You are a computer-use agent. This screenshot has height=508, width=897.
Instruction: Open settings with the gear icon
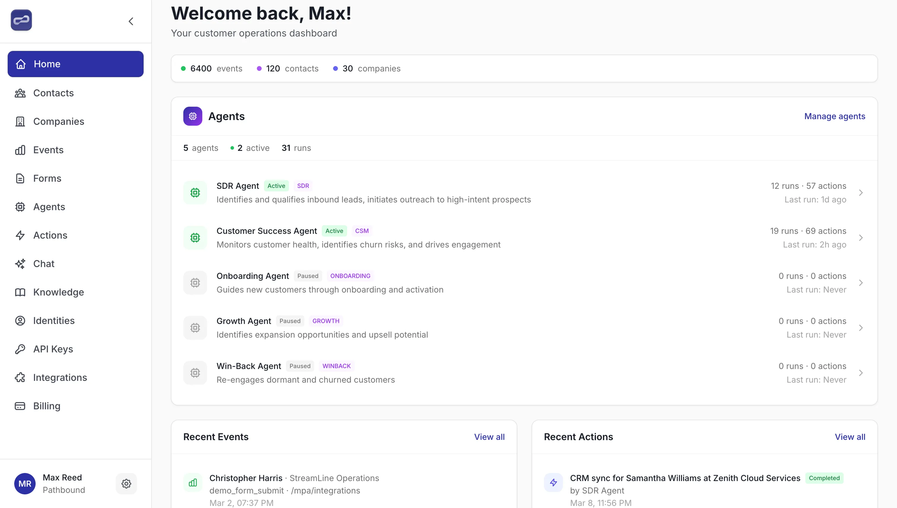126,484
